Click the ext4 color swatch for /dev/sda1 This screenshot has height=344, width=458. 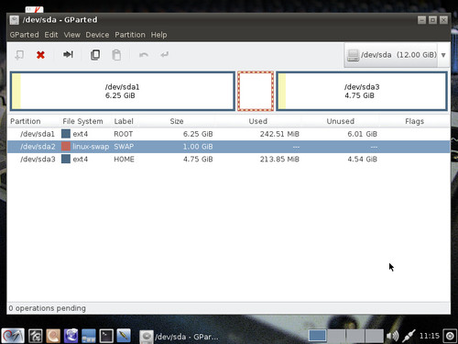pos(66,134)
